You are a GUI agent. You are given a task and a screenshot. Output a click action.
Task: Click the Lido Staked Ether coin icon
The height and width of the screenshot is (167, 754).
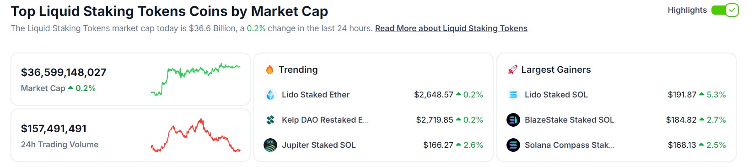pyautogui.click(x=270, y=95)
